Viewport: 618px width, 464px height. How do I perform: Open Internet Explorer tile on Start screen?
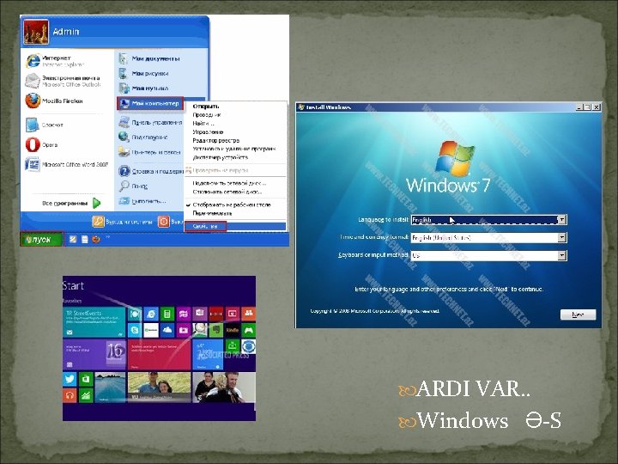click(x=151, y=314)
